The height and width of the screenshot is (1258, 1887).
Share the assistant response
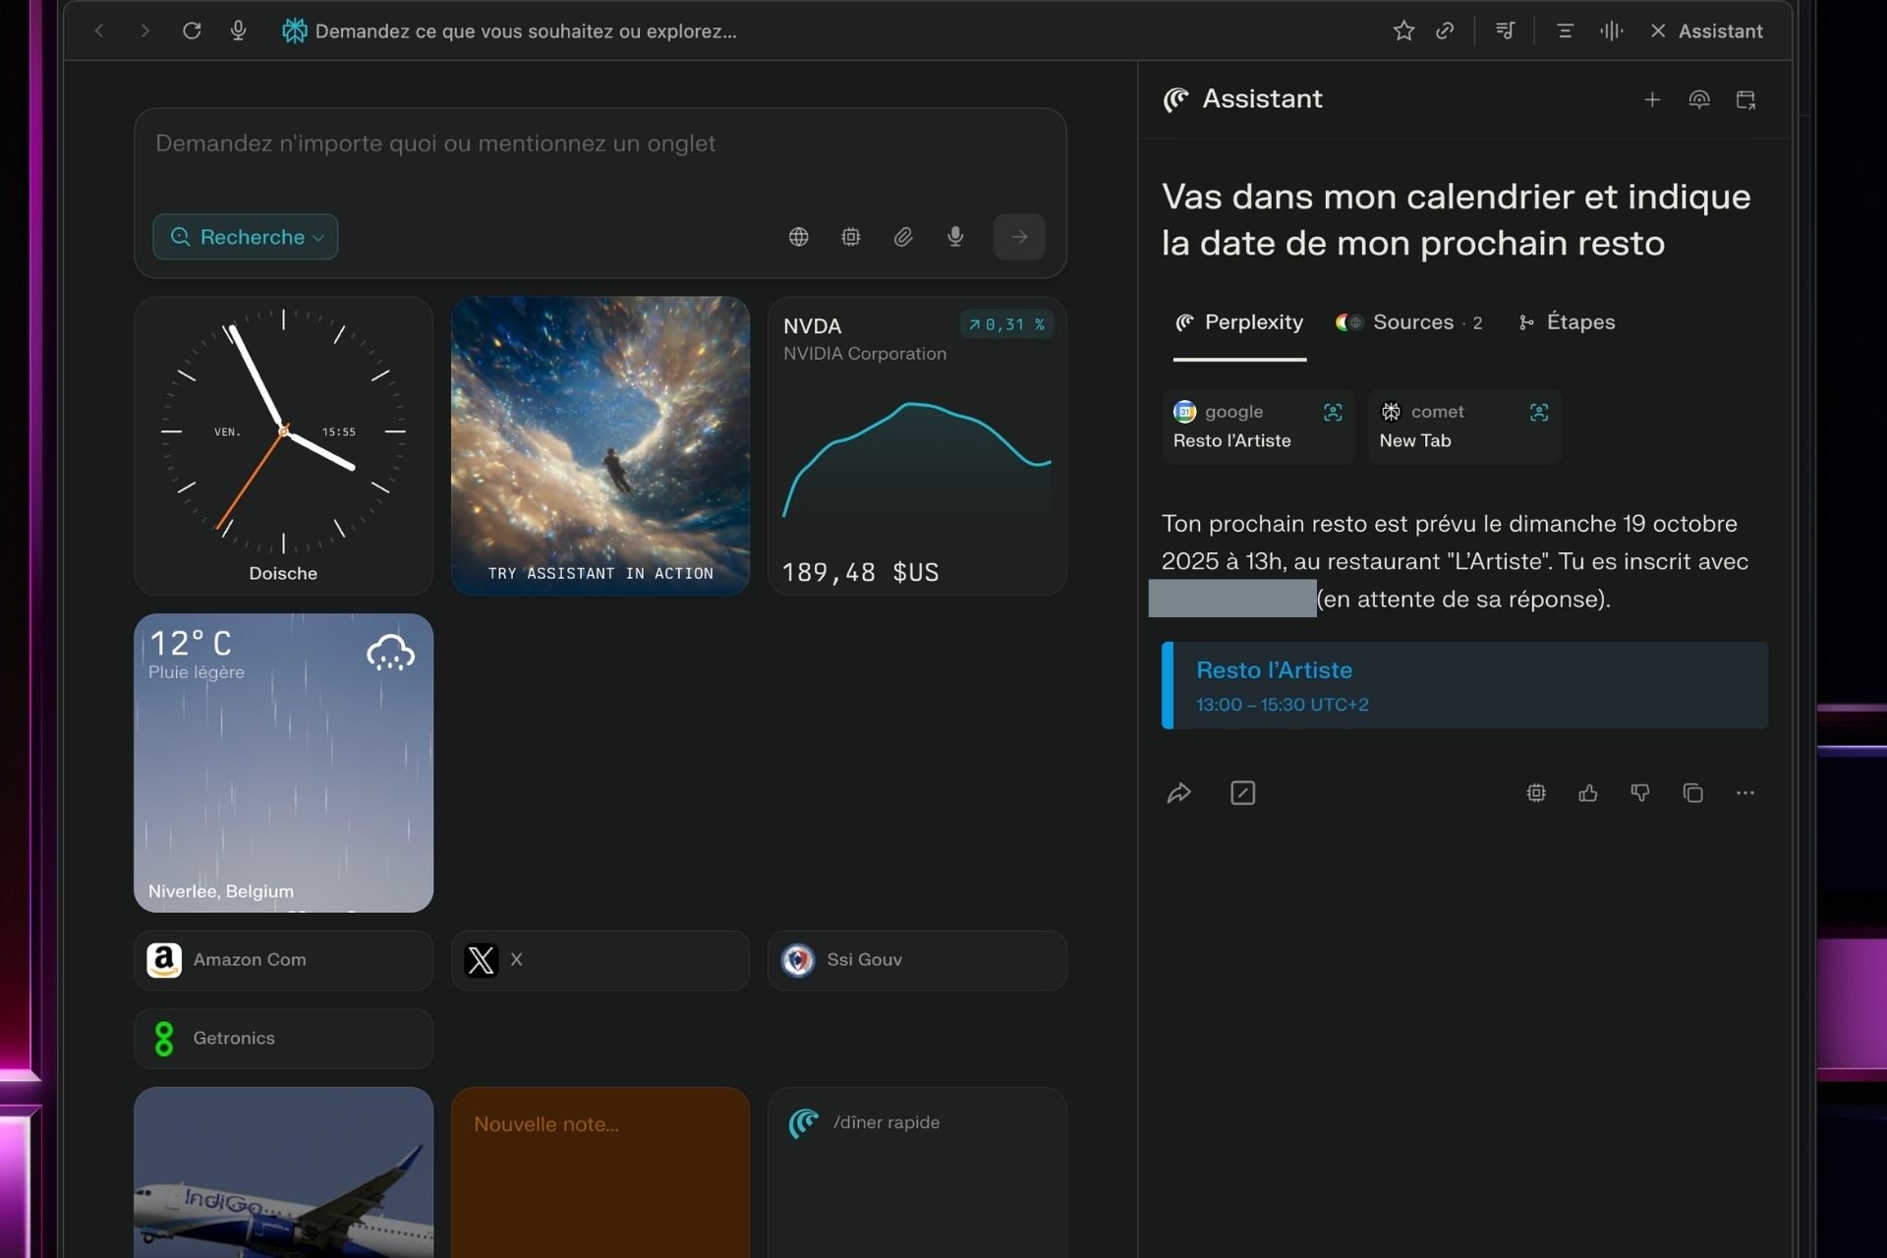1178,793
